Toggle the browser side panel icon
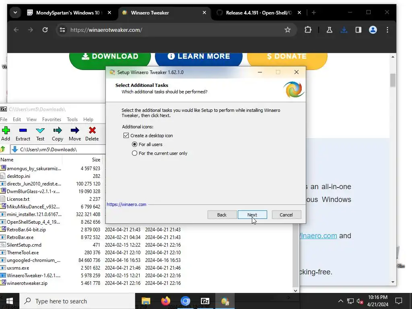Viewport: 412px width, 309px height. pyautogui.click(x=358, y=30)
